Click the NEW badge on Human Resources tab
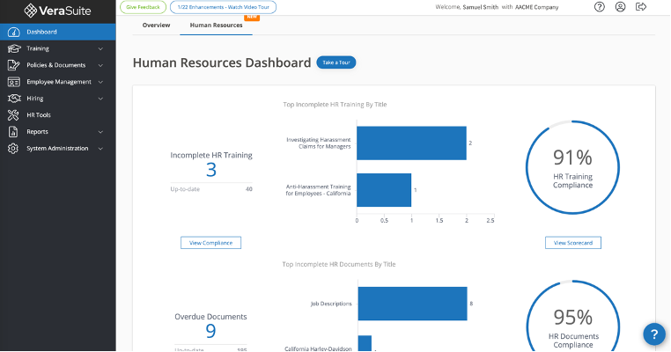The height and width of the screenshot is (352, 671). [252, 17]
